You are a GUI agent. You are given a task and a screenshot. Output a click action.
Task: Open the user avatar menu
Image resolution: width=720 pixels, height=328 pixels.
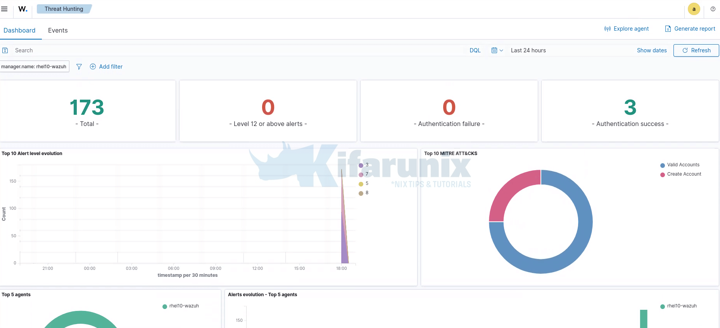(x=694, y=9)
